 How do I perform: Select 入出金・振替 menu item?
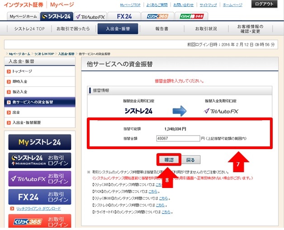click(x=118, y=29)
